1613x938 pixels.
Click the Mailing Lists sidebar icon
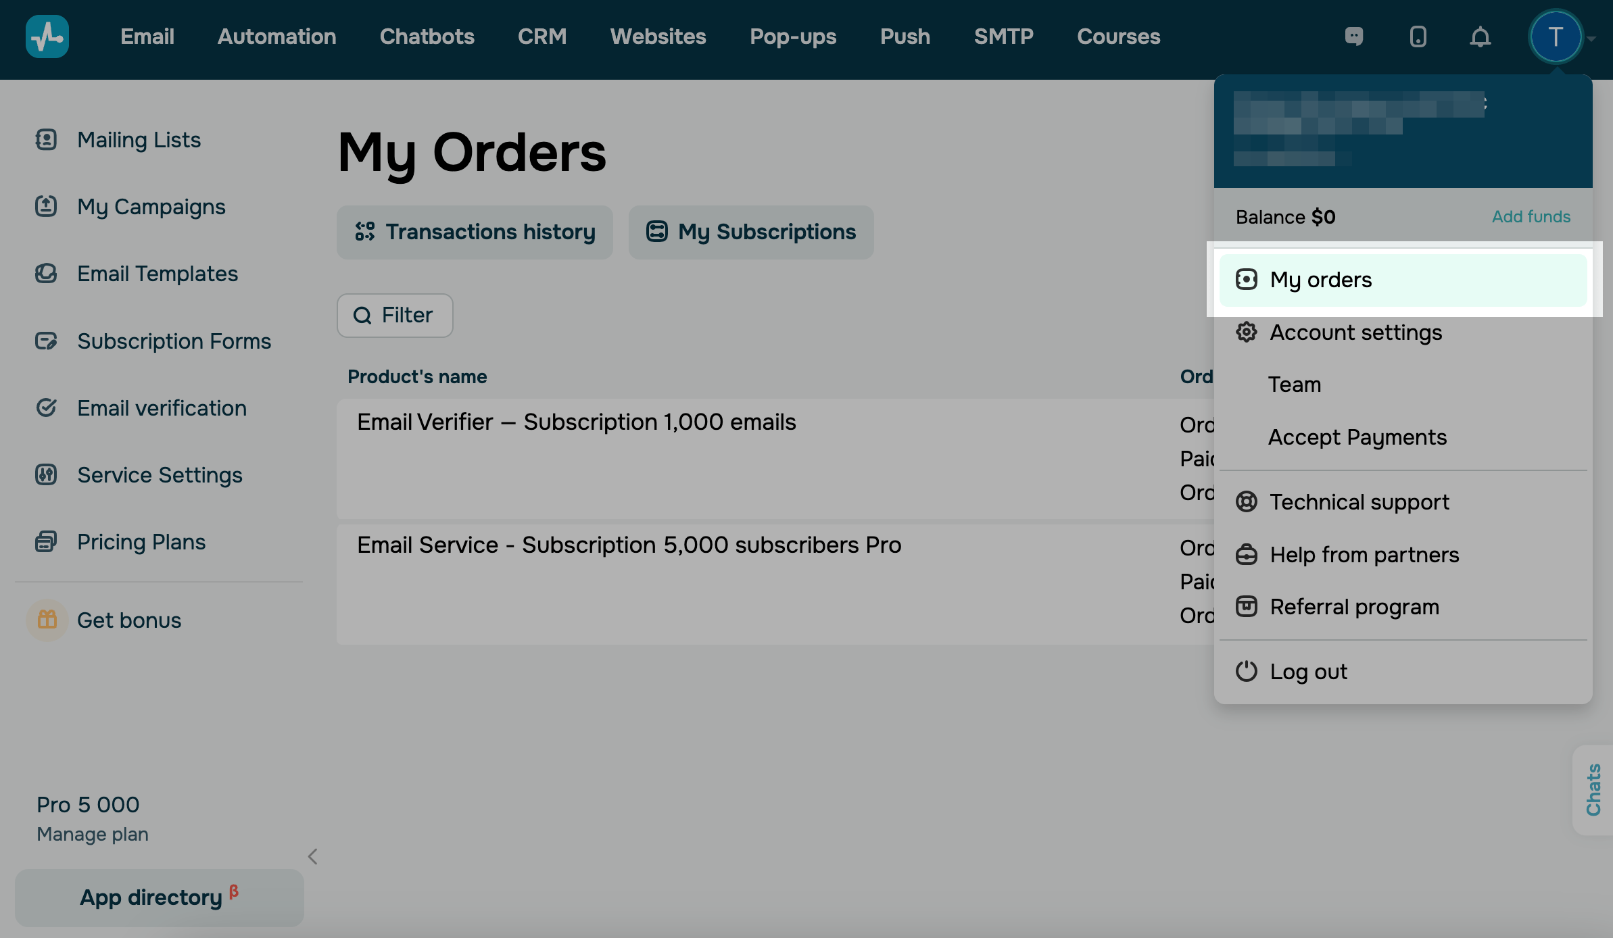click(46, 140)
